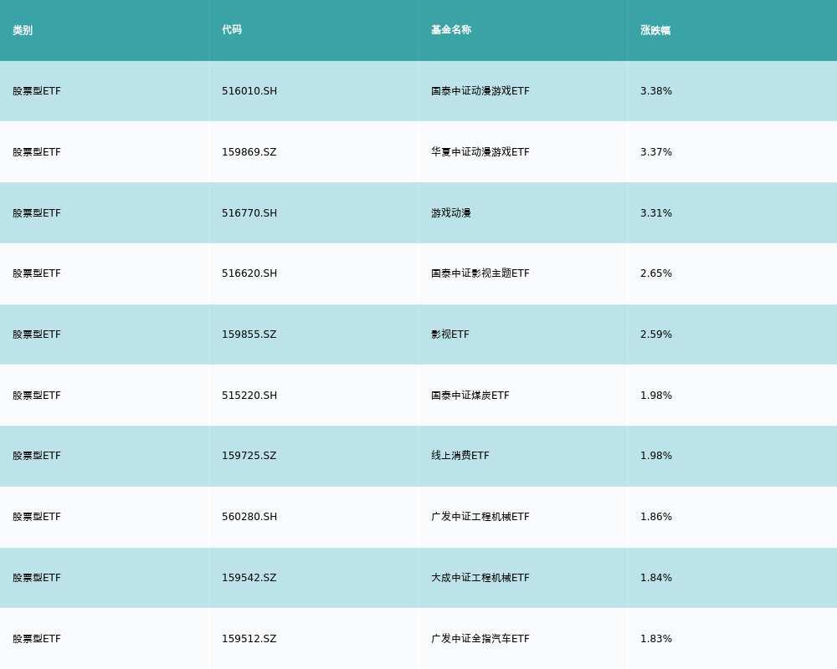Click the 3.31% change value
Image resolution: width=837 pixels, height=669 pixels.
656,213
